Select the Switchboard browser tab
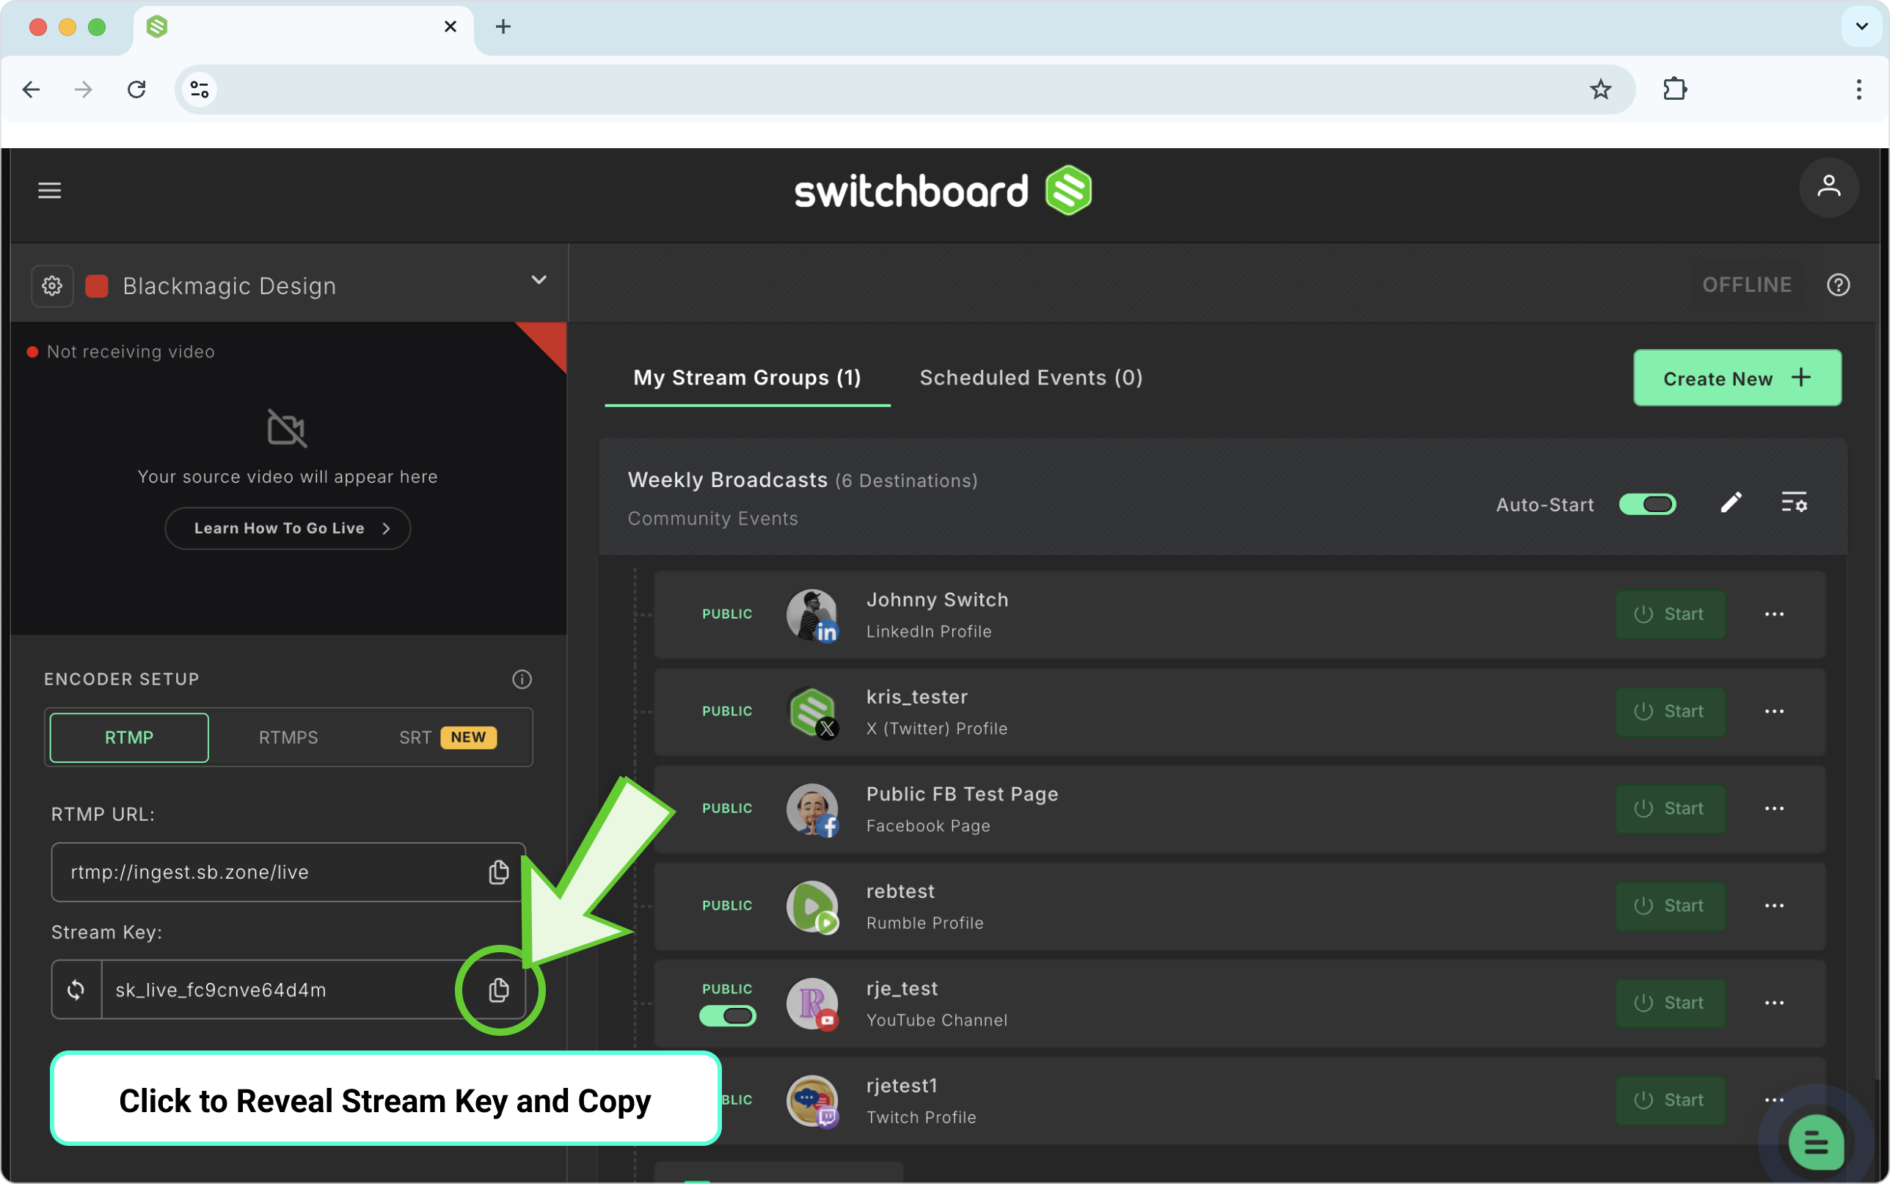Image resolution: width=1890 pixels, height=1184 pixels. tap(302, 28)
